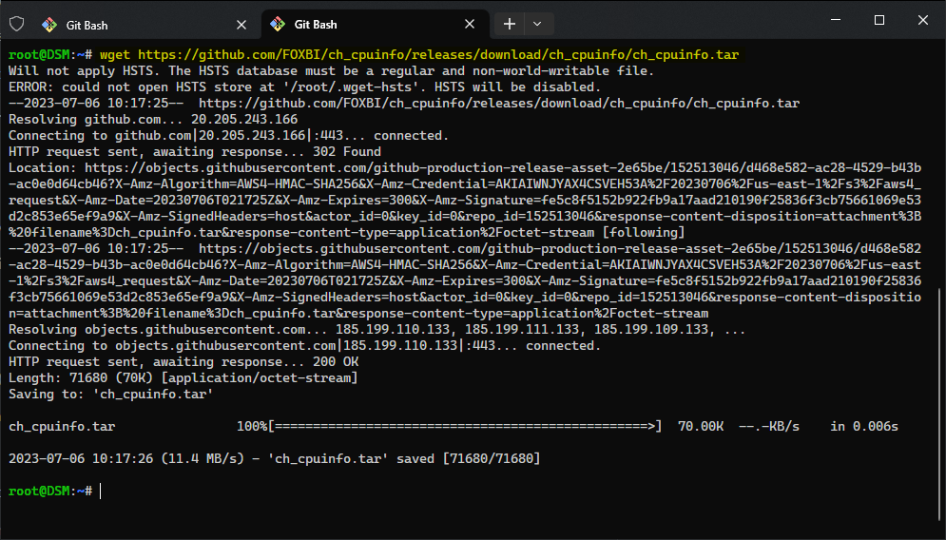
Task: Expand the new tab profile dropdown chevron
Action: pos(537,24)
